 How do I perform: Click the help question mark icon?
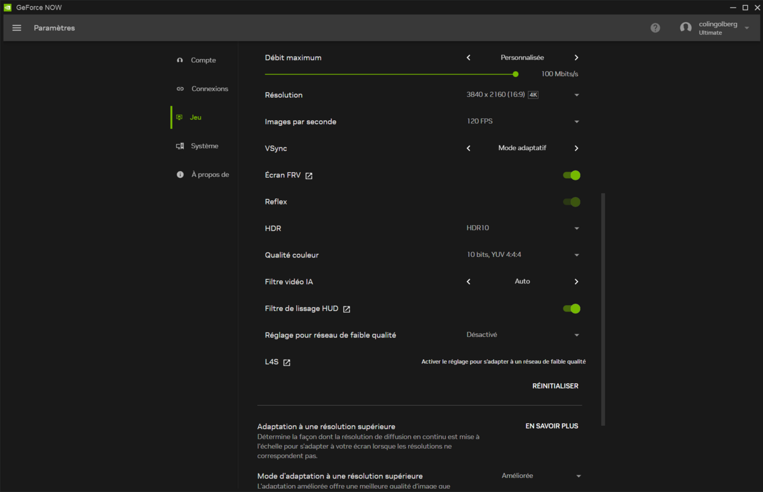[655, 28]
